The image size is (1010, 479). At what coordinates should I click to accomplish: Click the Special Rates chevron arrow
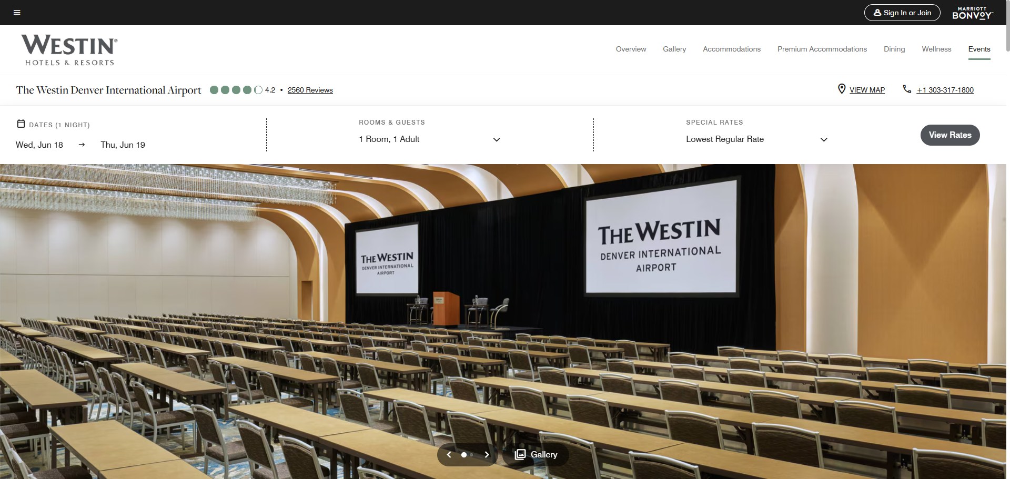point(824,140)
